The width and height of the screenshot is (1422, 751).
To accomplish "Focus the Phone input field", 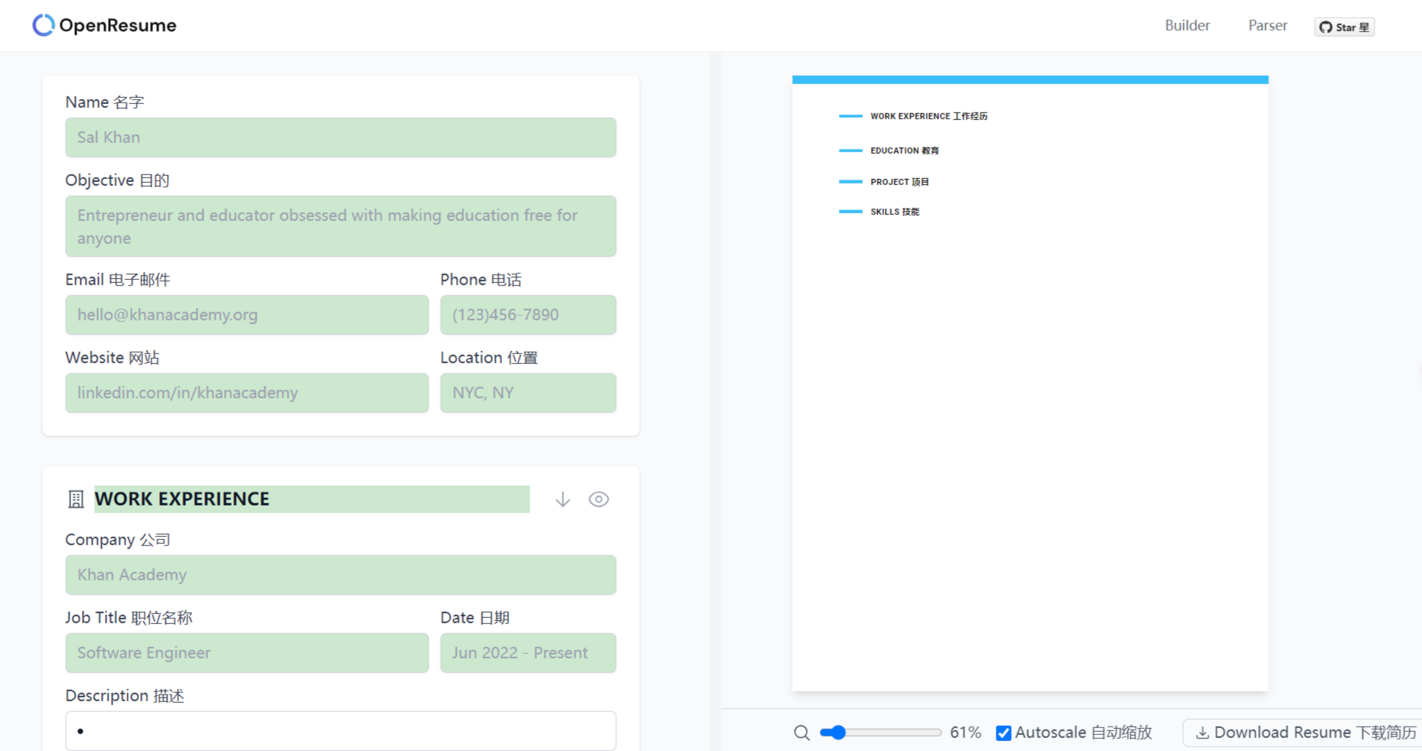I will pos(528,315).
